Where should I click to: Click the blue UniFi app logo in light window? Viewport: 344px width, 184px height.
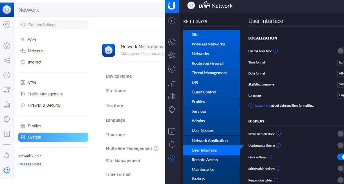point(7,10)
